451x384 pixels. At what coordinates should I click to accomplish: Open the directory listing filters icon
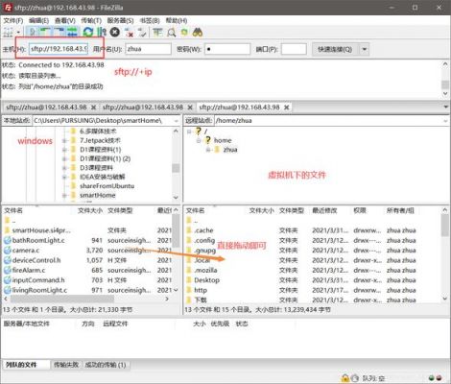click(x=157, y=32)
